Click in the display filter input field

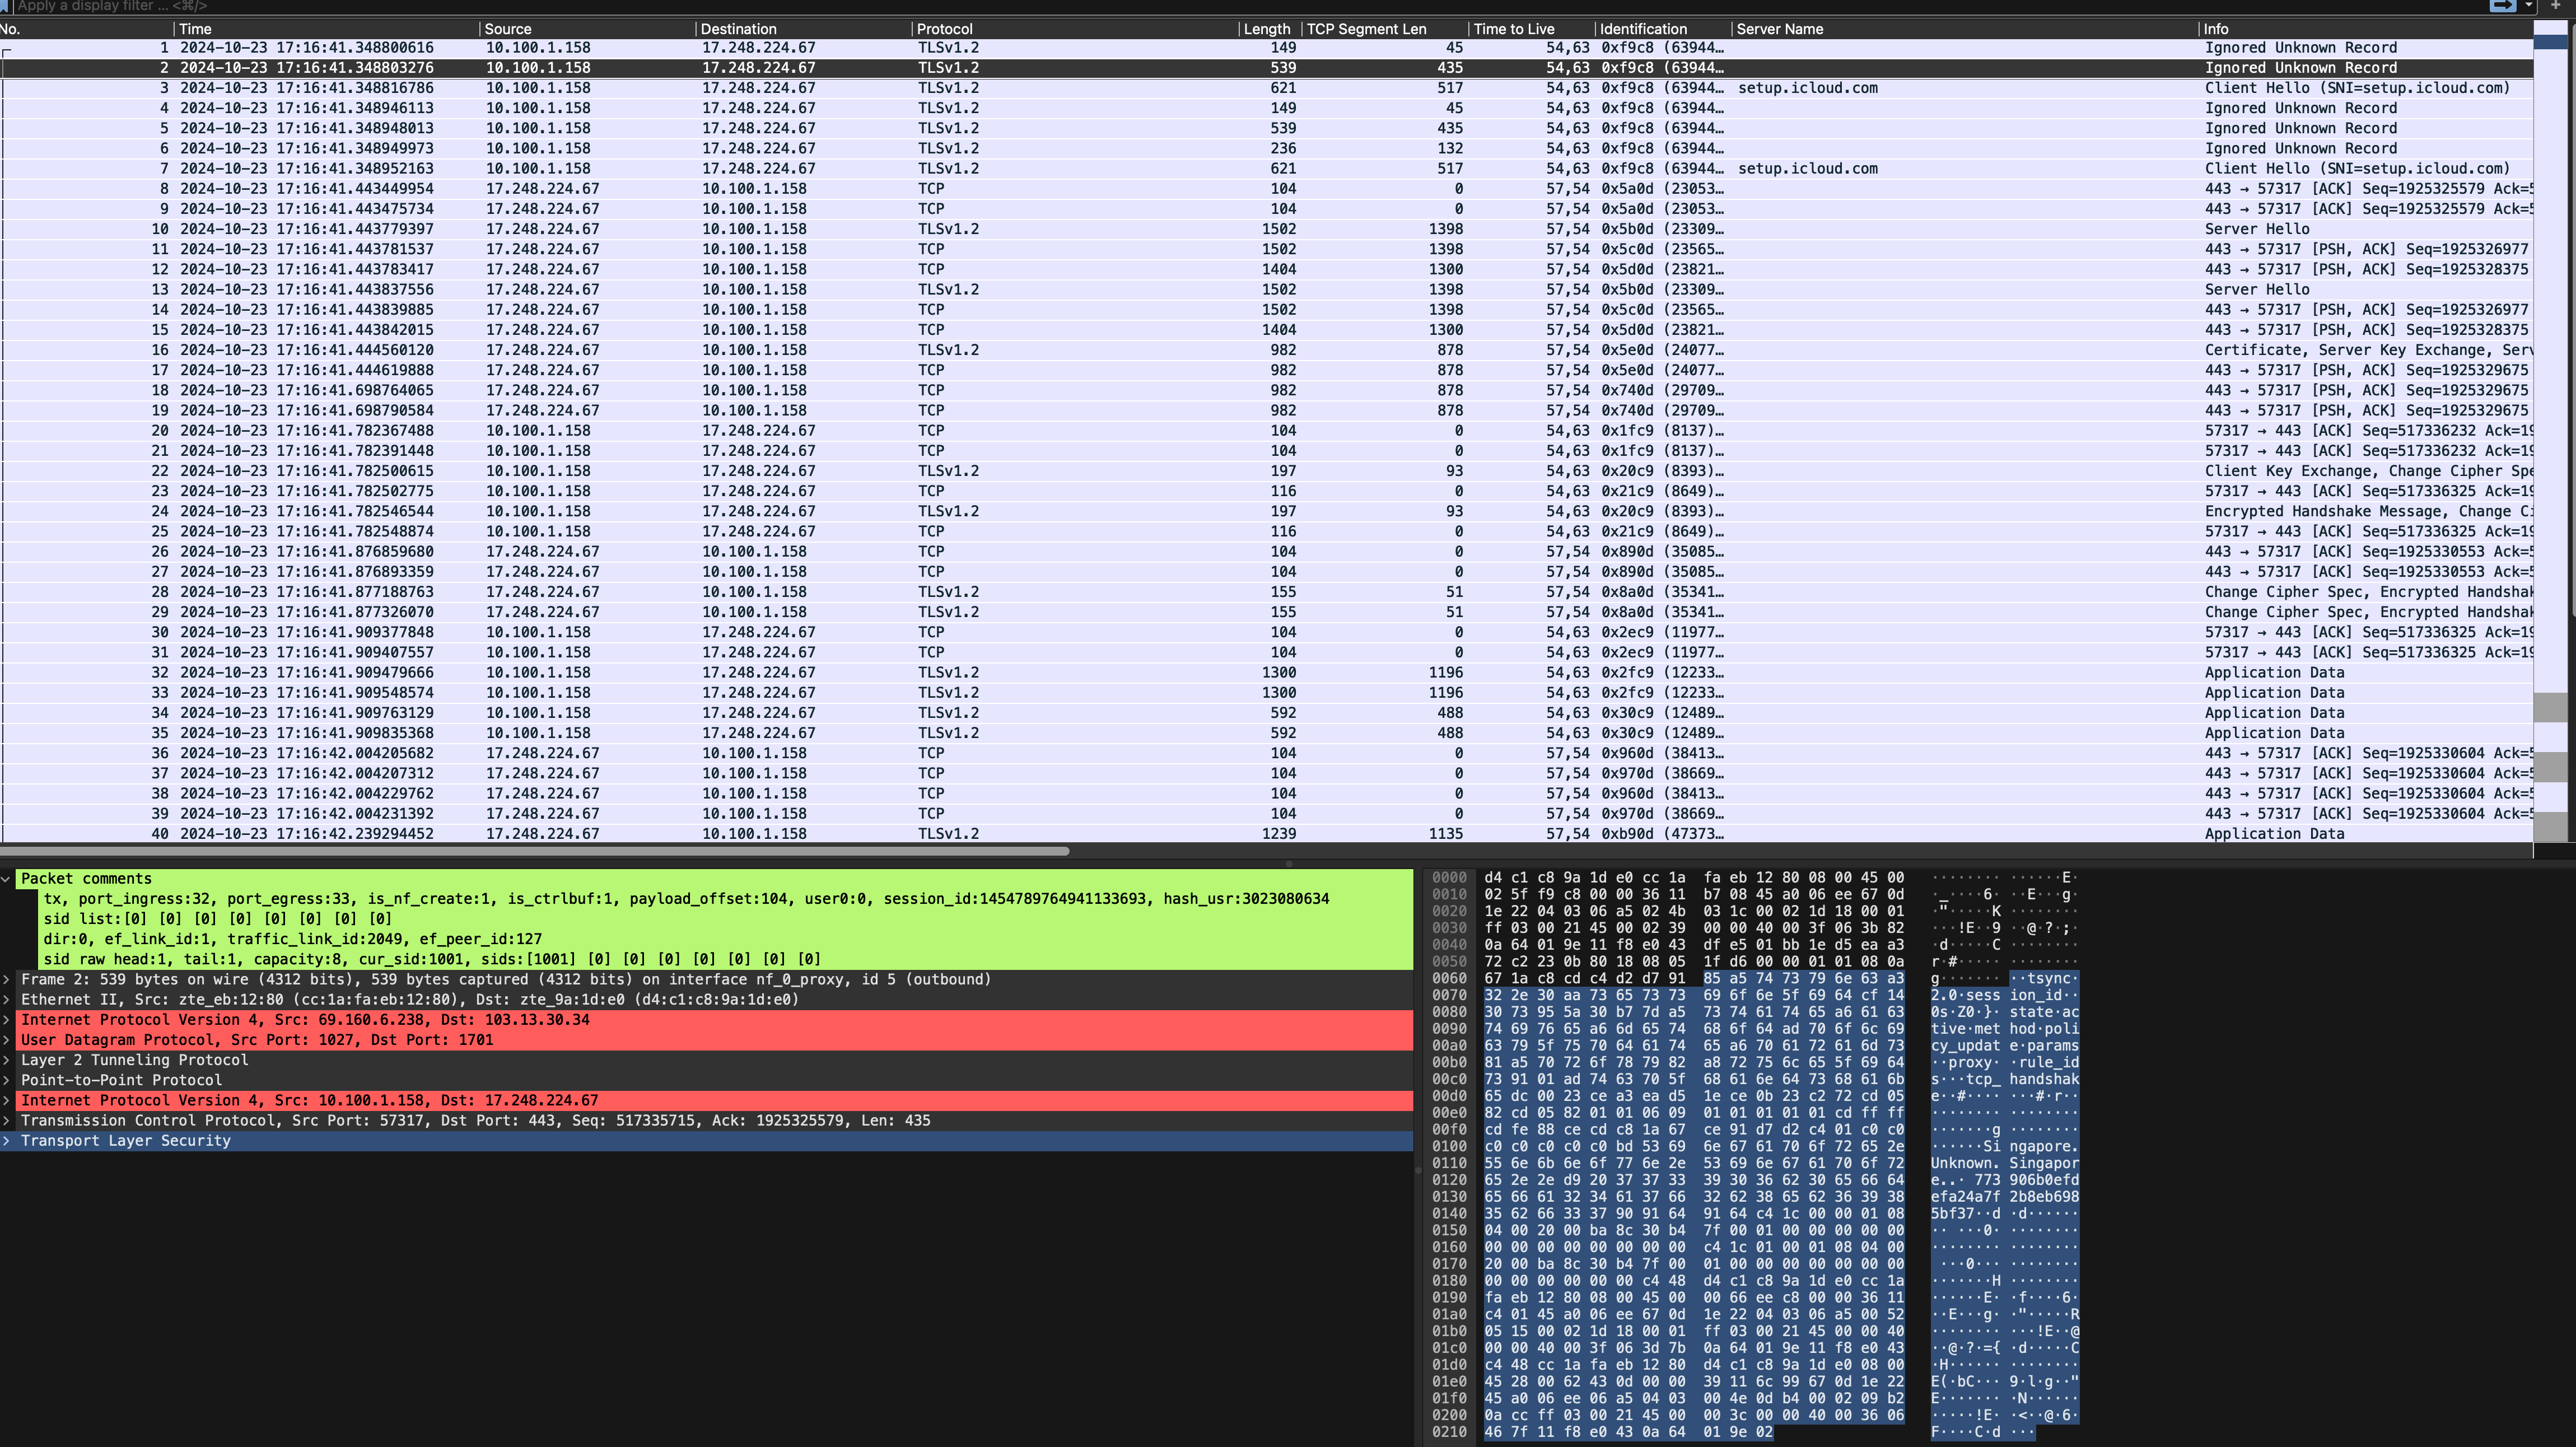pyautogui.click(x=1200, y=6)
